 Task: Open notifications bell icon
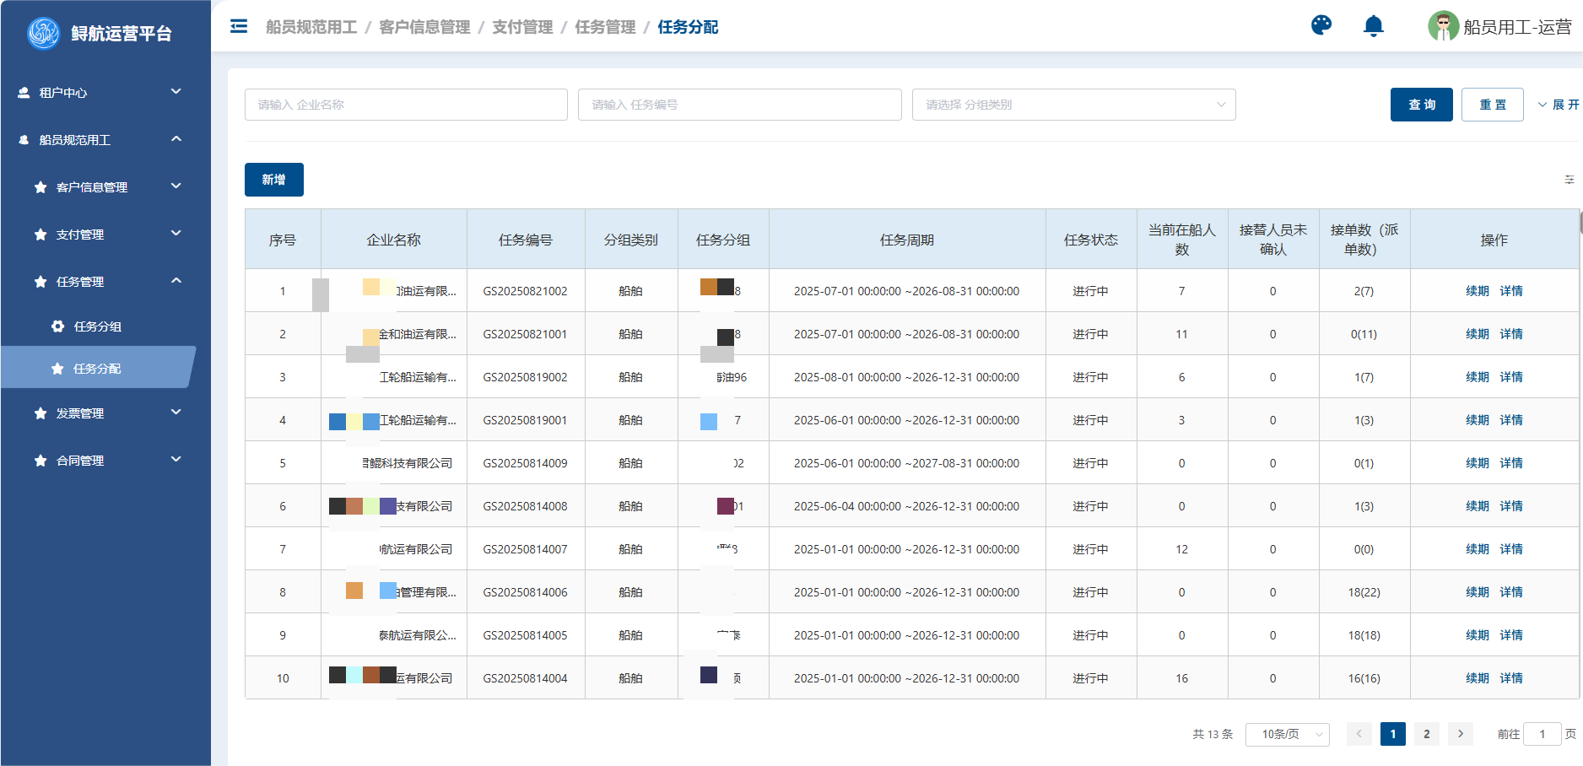tap(1373, 26)
